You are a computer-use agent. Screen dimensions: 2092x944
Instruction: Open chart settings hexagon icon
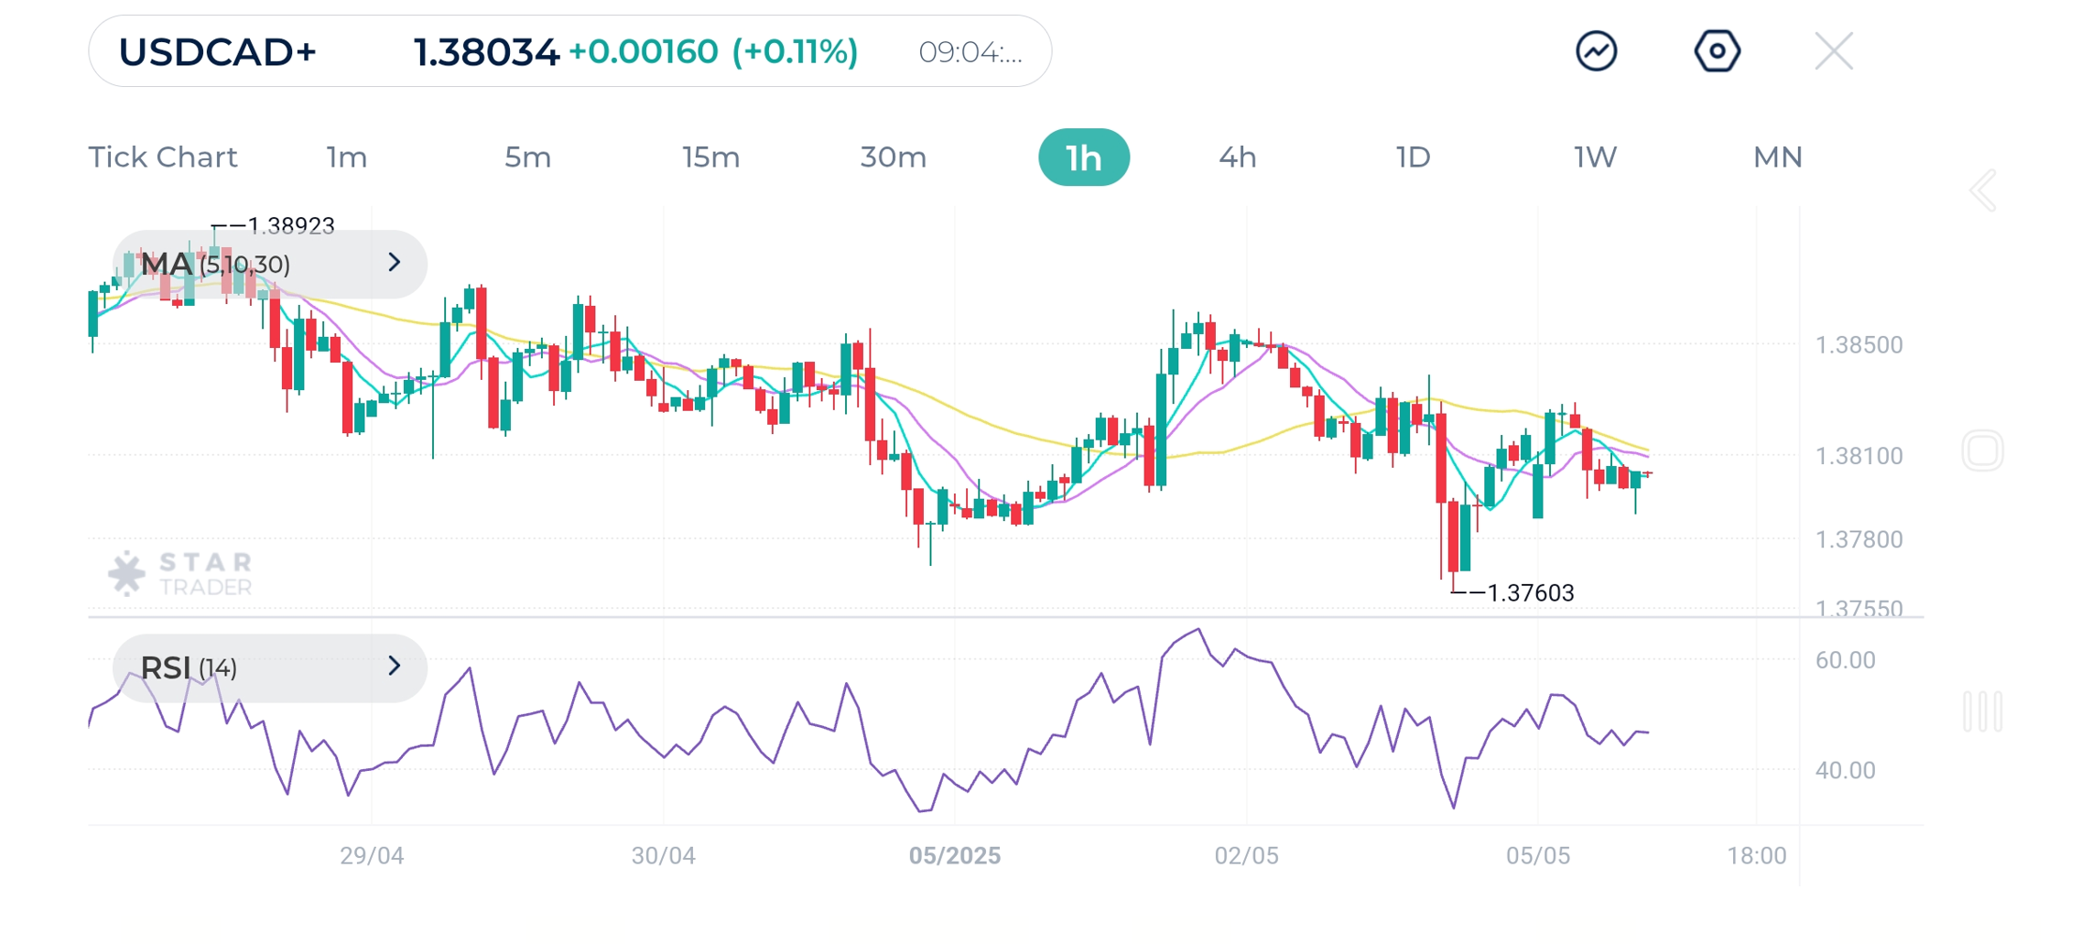coord(1716,51)
